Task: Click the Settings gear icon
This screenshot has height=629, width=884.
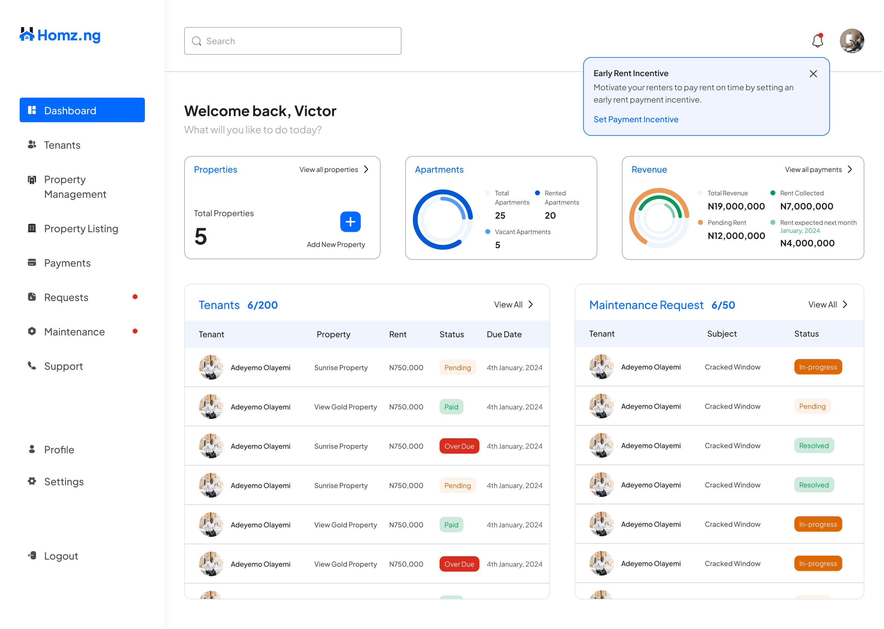Action: [x=32, y=481]
